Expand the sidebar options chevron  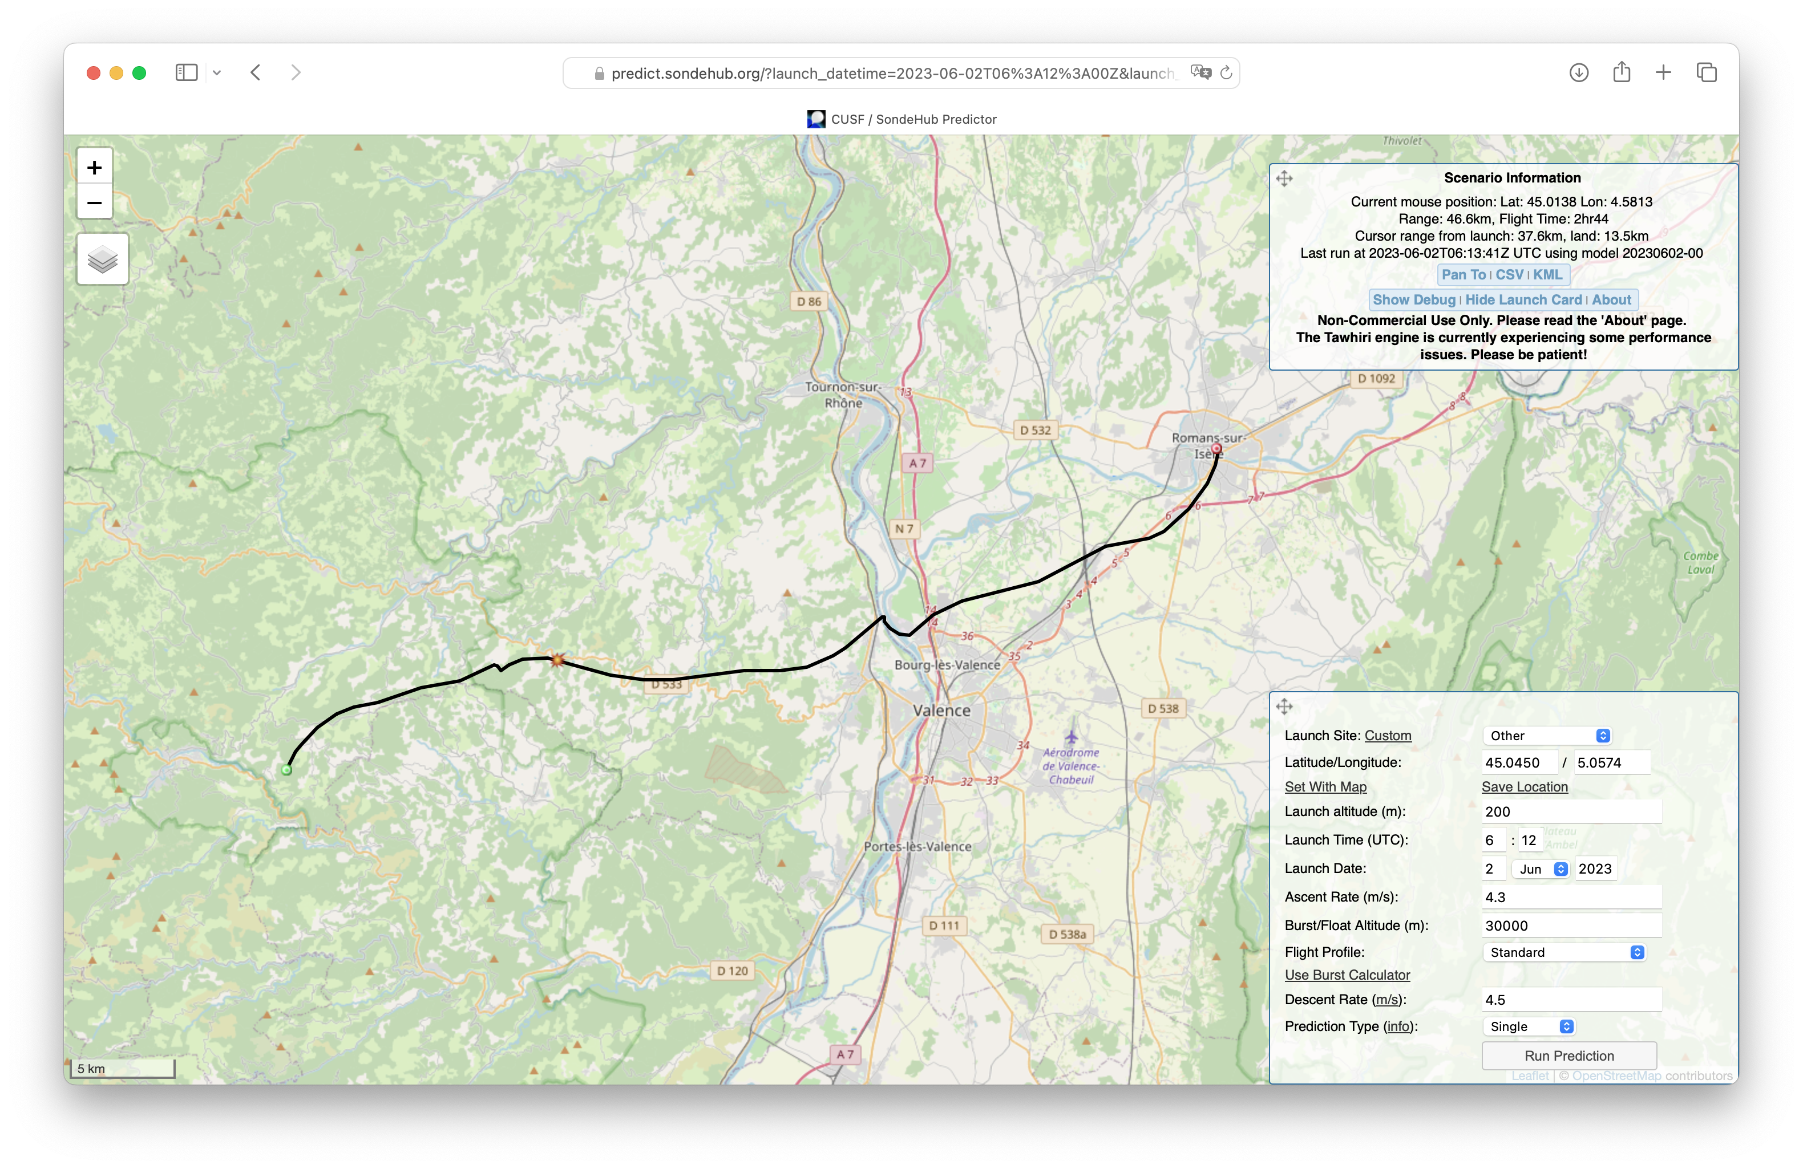(217, 72)
